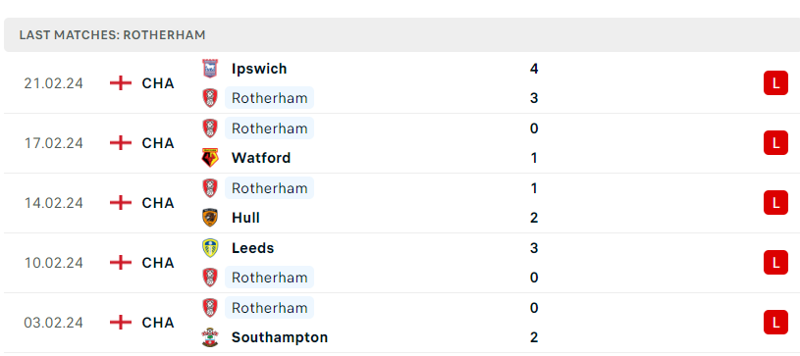Select the highlighted Rotherham label against Hull

pos(269,188)
